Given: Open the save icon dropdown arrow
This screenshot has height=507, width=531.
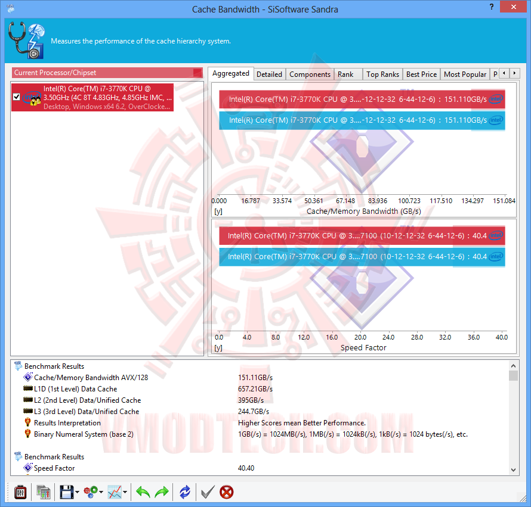Looking at the screenshot, I should (x=77, y=492).
